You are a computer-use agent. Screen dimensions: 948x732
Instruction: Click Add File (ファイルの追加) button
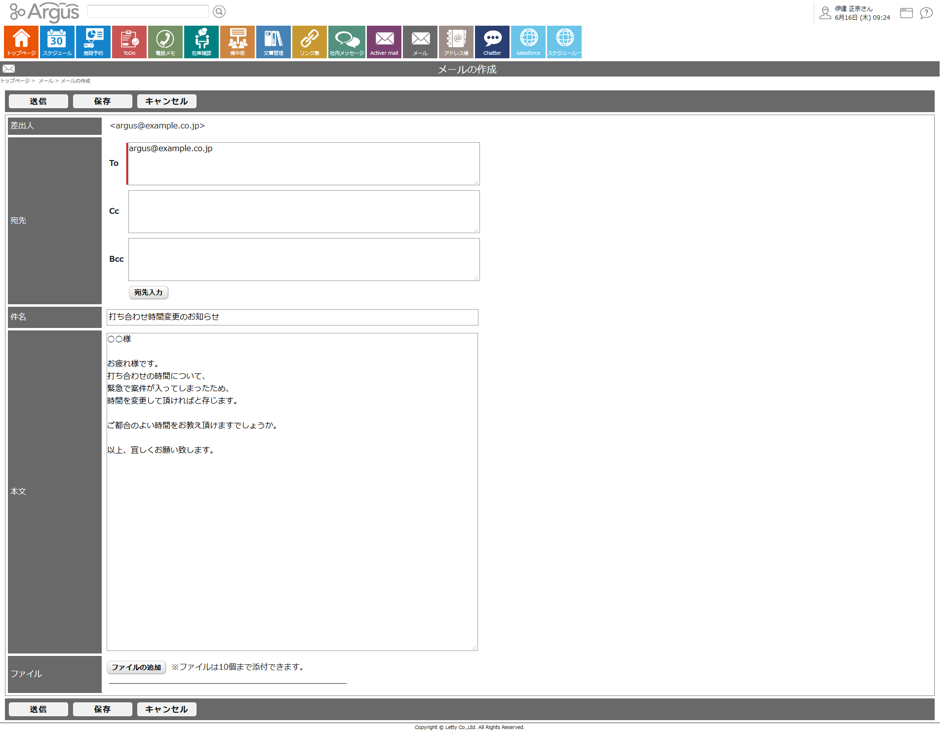pyautogui.click(x=136, y=667)
